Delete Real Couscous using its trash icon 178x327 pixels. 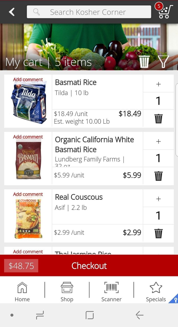pyautogui.click(x=158, y=233)
